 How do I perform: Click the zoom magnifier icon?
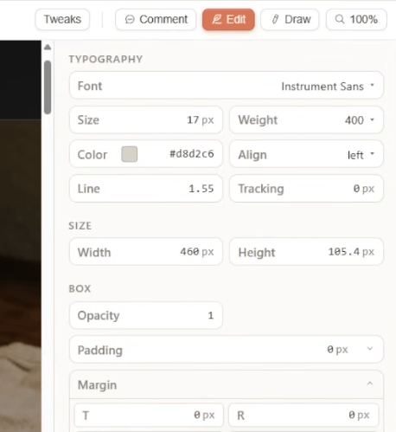coord(340,19)
